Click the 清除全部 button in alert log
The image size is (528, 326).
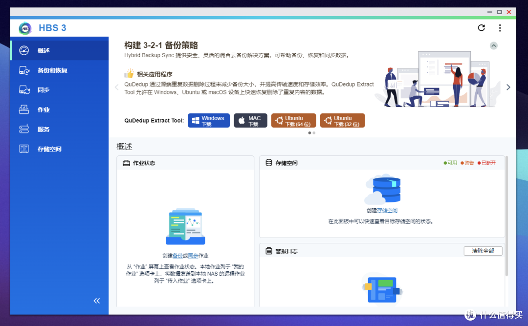pyautogui.click(x=483, y=251)
